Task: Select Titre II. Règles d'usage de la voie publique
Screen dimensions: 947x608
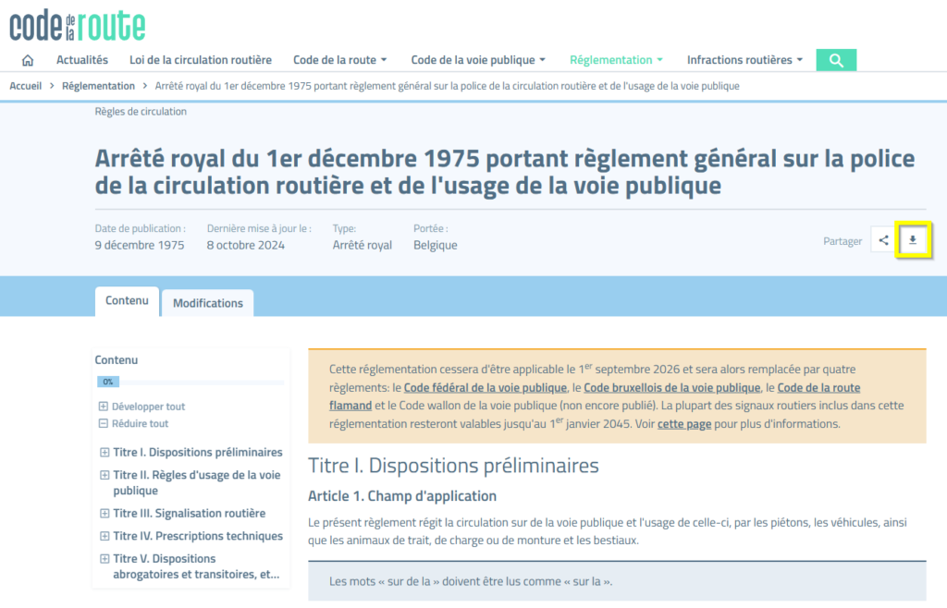Action: (x=197, y=483)
